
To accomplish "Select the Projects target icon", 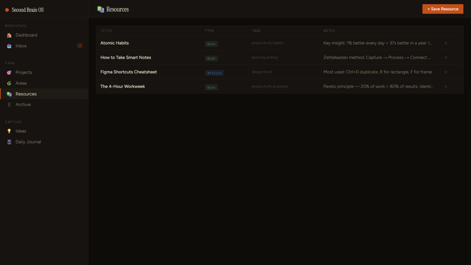I will click(9, 72).
